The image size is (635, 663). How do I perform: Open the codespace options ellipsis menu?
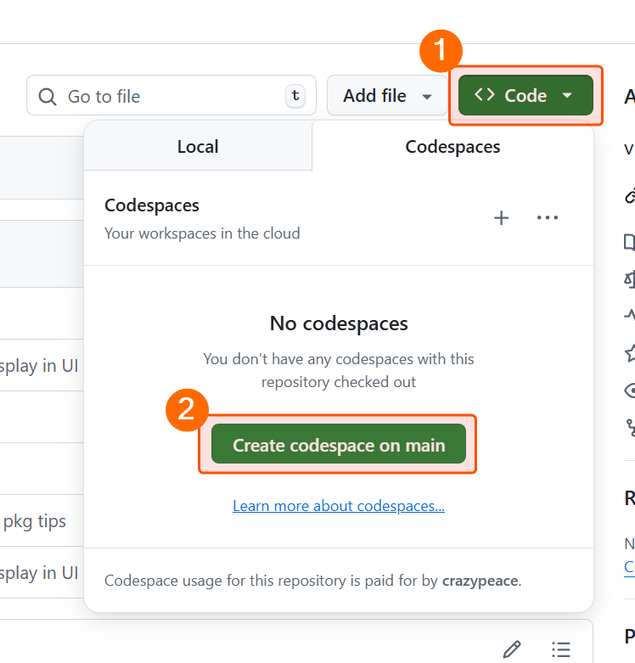548,218
